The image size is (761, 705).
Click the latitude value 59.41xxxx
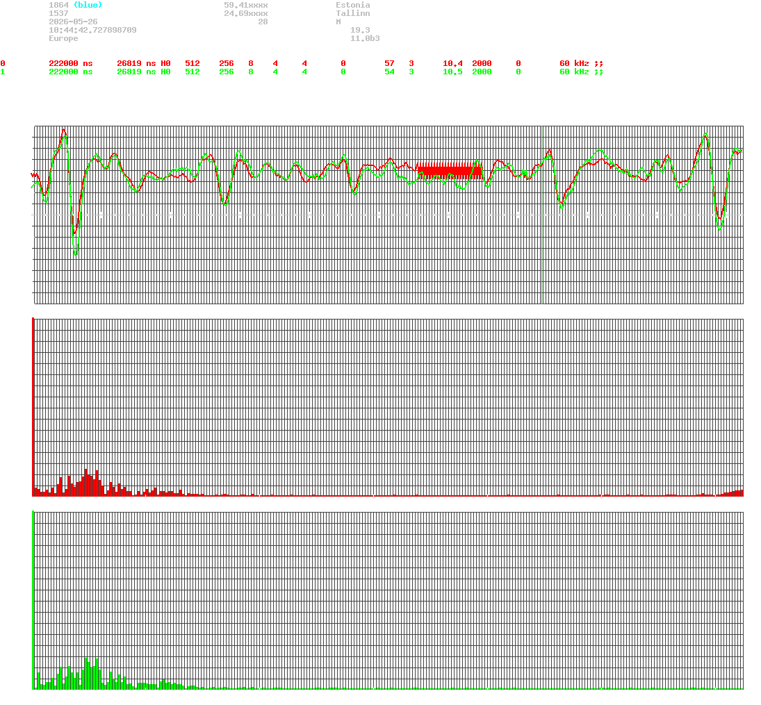click(245, 5)
